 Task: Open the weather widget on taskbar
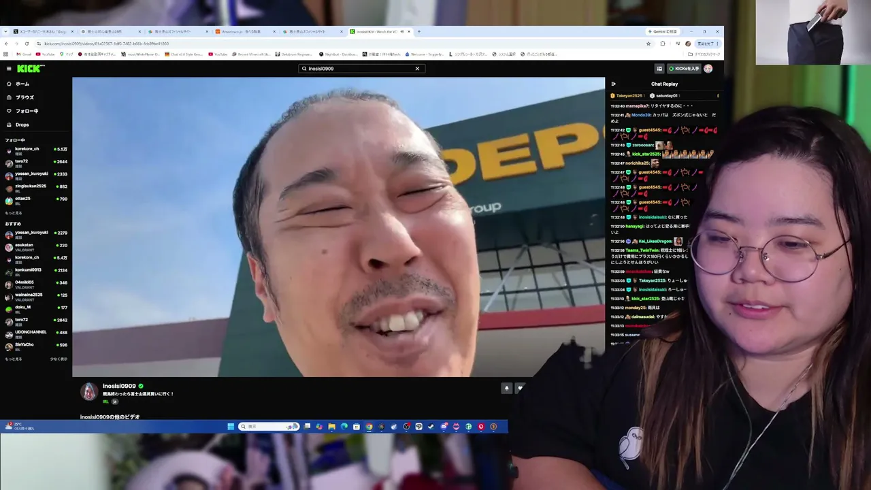tap(19, 426)
